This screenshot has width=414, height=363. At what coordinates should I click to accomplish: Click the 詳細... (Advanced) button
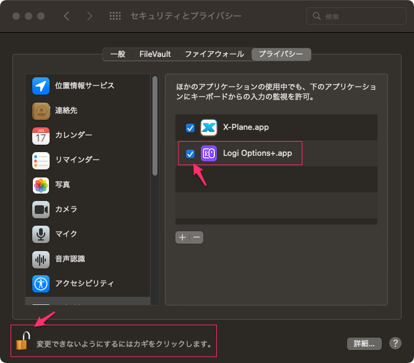click(x=363, y=344)
